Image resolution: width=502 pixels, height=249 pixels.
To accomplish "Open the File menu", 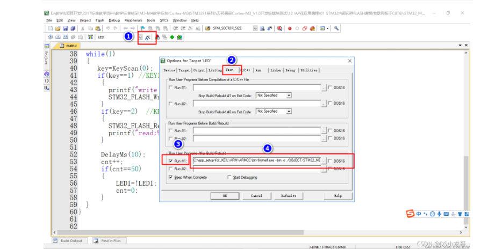I will pos(49,20).
